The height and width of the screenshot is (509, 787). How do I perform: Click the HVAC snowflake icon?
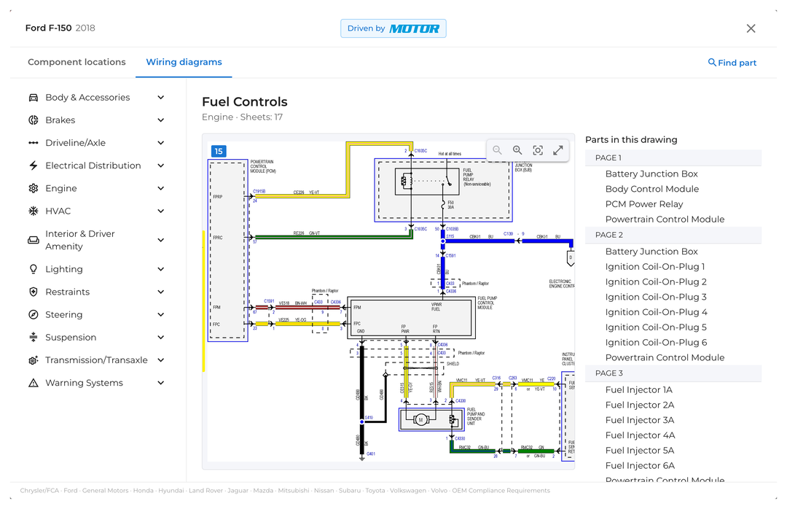33,211
